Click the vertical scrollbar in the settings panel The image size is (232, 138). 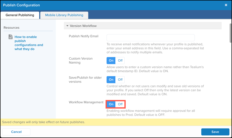pyautogui.click(x=230, y=33)
